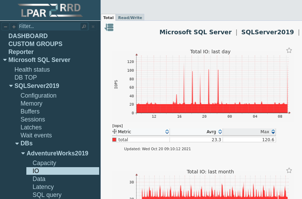Click the Filter text input field

[49, 26]
